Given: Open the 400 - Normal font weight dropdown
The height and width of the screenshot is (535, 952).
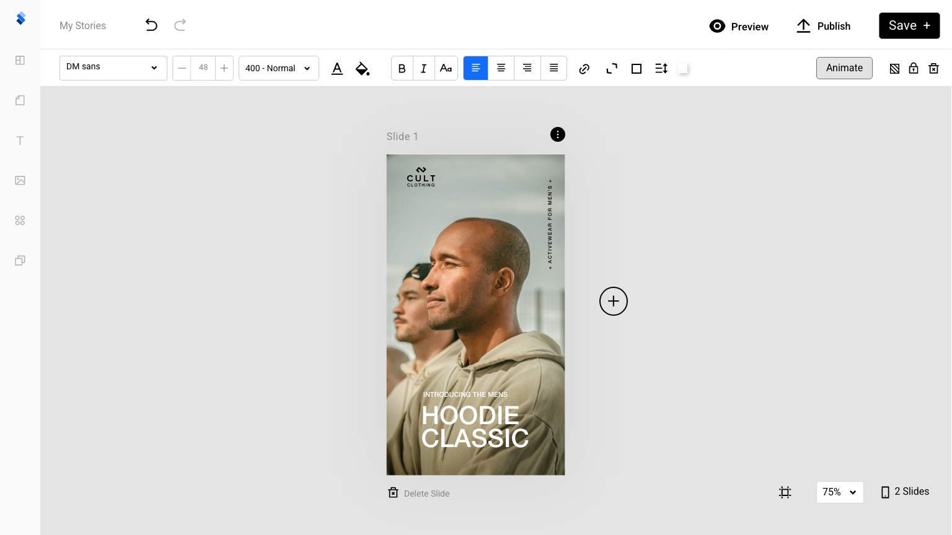Looking at the screenshot, I should (x=278, y=68).
